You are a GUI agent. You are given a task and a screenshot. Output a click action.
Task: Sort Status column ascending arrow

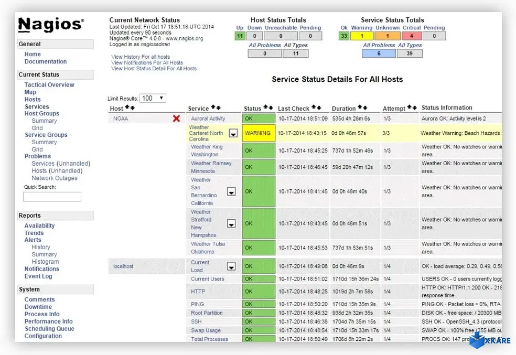(x=265, y=107)
